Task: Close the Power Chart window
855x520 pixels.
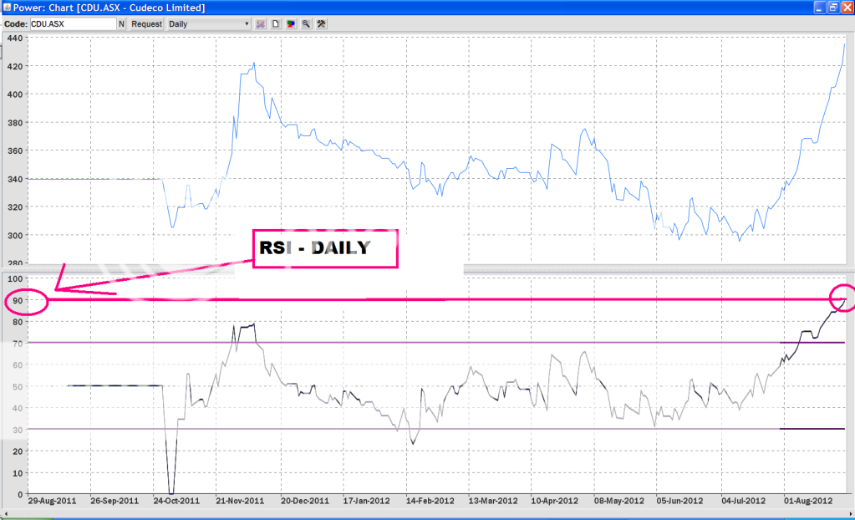Action: point(847,7)
